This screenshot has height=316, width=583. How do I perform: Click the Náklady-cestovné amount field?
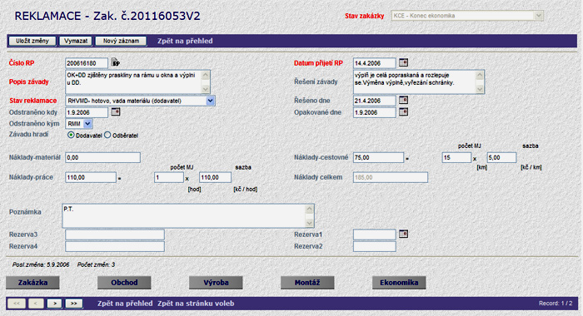pyautogui.click(x=378, y=157)
